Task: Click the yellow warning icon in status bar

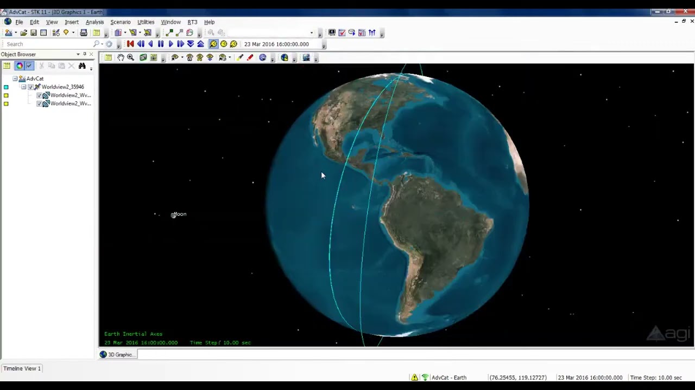Action: pyautogui.click(x=414, y=378)
